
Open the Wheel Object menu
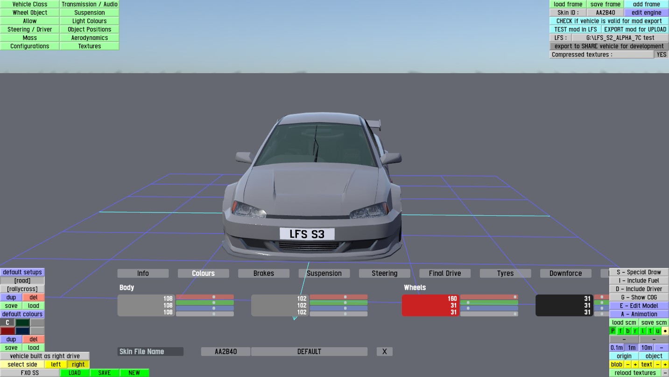coord(30,13)
